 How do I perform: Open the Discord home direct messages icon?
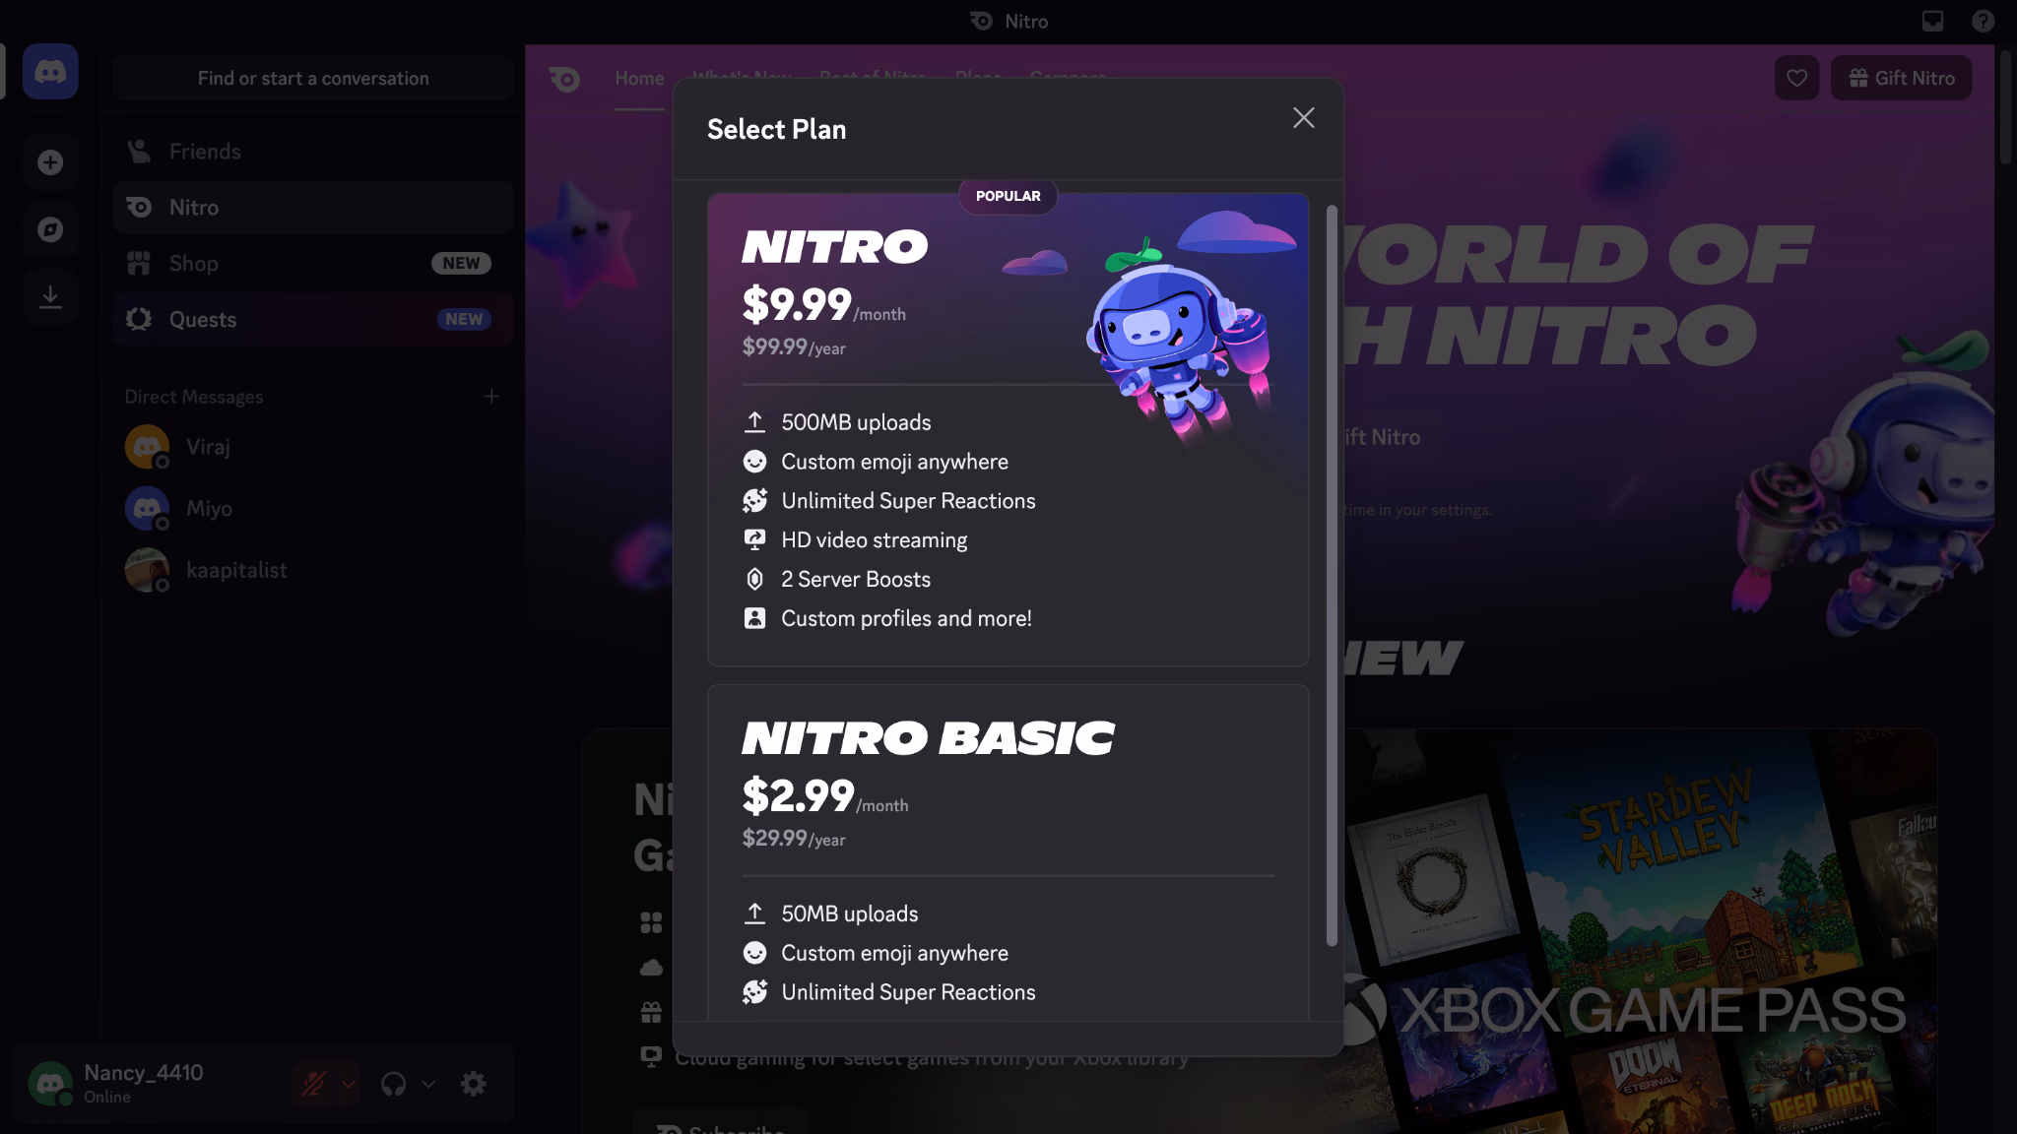click(x=50, y=72)
